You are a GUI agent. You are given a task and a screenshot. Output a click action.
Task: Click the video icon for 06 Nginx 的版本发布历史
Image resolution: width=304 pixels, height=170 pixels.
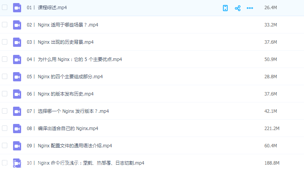point(17,94)
